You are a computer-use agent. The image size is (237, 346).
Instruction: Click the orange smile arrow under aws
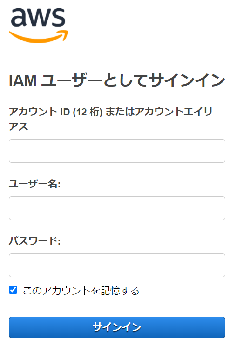pos(38,37)
